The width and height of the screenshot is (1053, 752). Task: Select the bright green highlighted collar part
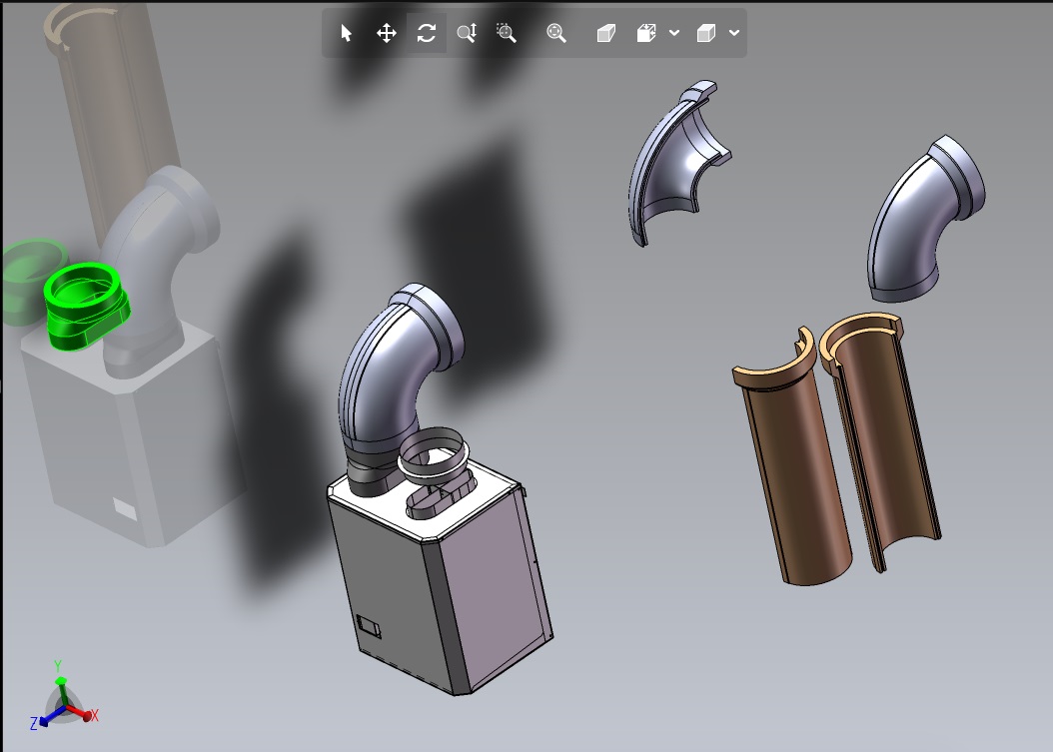(x=86, y=307)
